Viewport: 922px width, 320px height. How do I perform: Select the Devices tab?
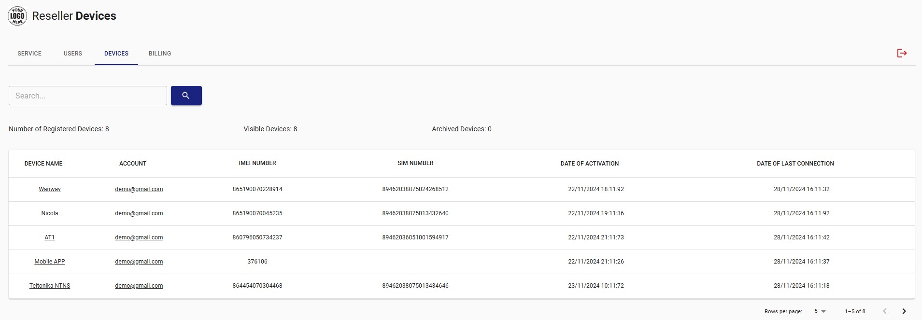(116, 54)
